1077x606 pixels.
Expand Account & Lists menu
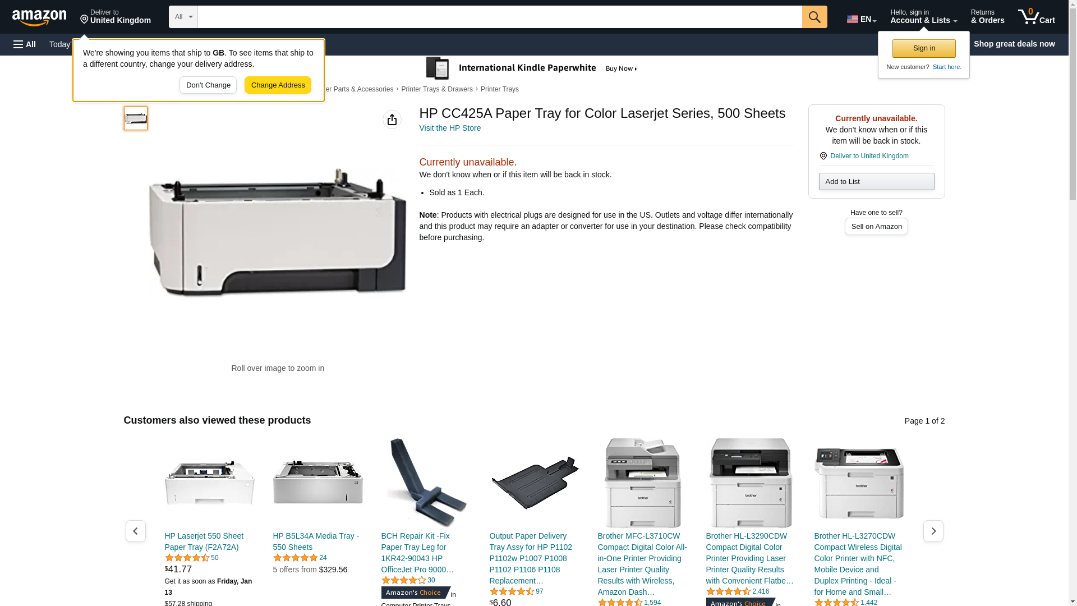tap(923, 17)
